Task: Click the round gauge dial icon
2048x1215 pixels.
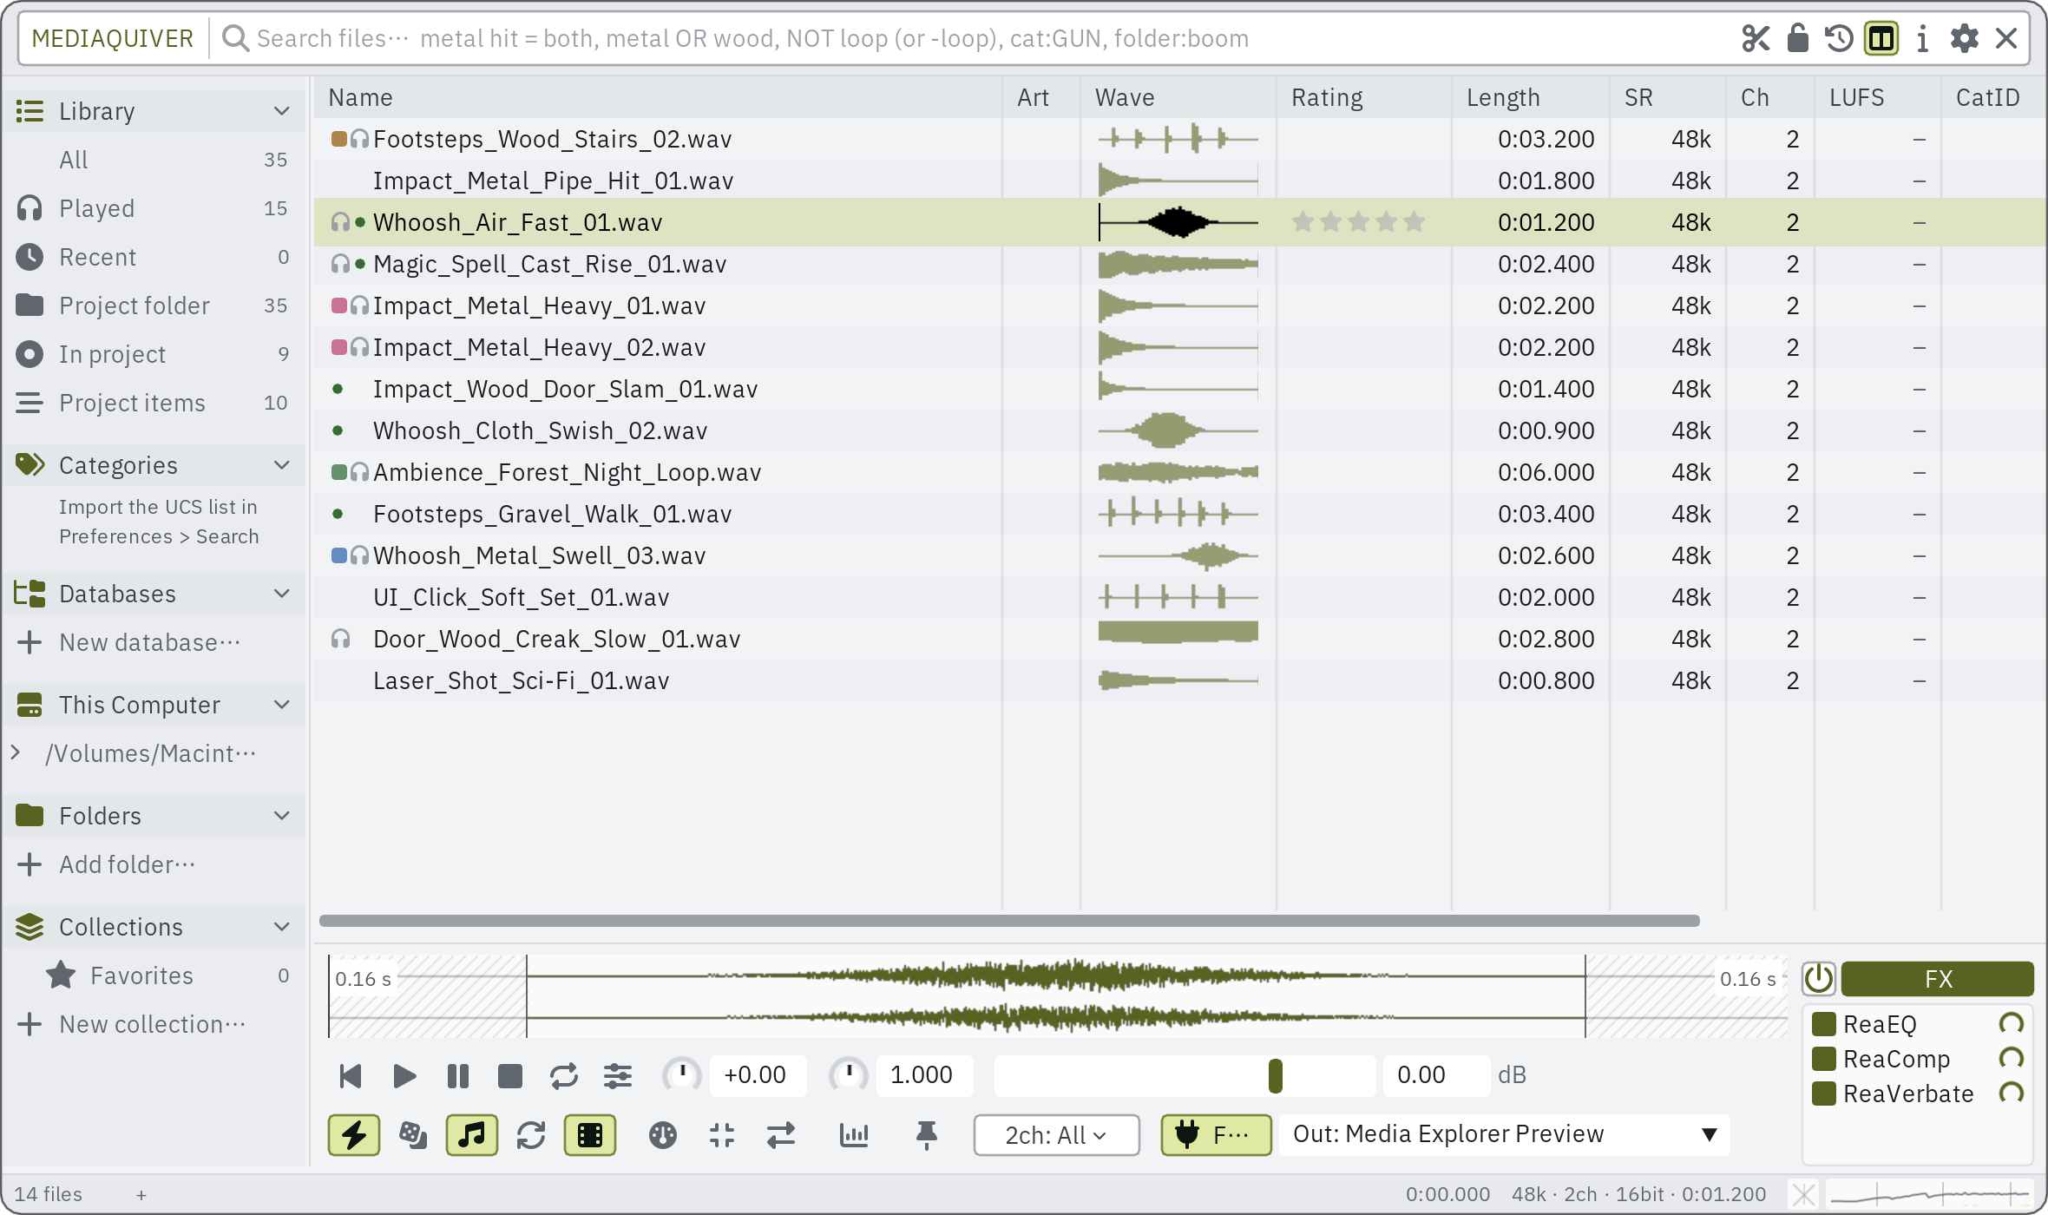Action: point(663,1135)
